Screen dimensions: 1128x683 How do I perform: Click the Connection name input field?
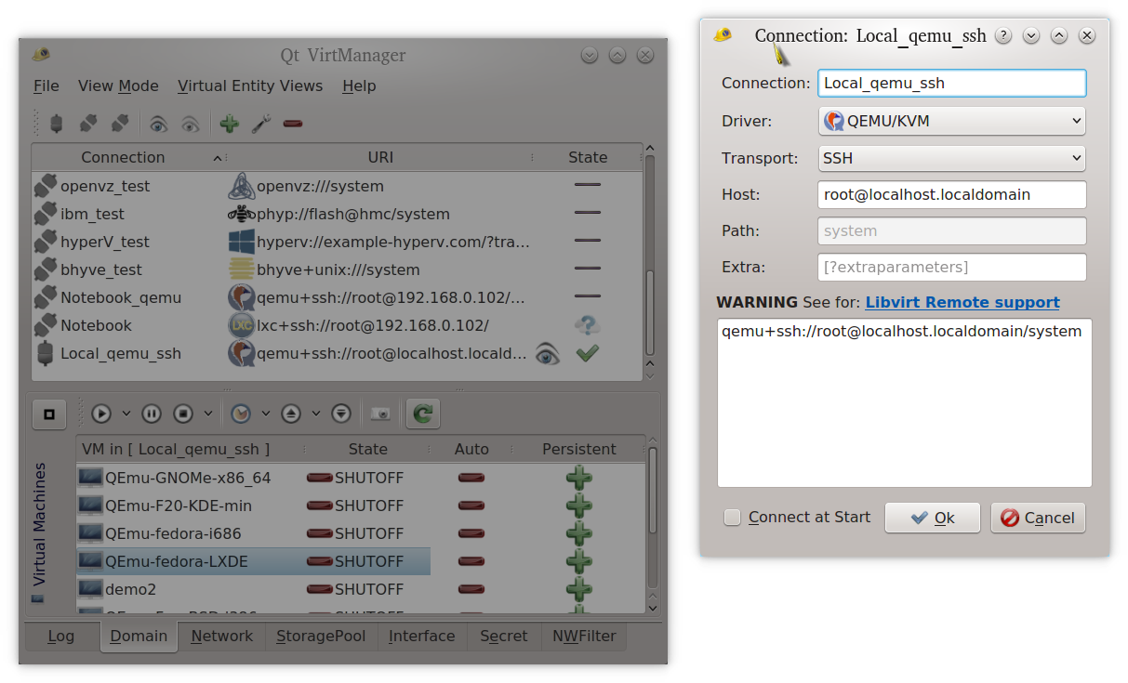[x=952, y=83]
